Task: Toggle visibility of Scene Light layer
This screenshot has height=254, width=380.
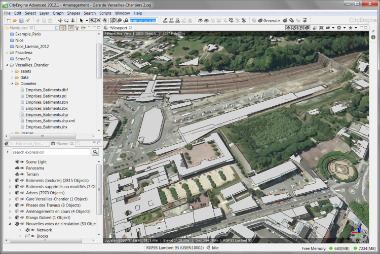Action: click(22, 162)
